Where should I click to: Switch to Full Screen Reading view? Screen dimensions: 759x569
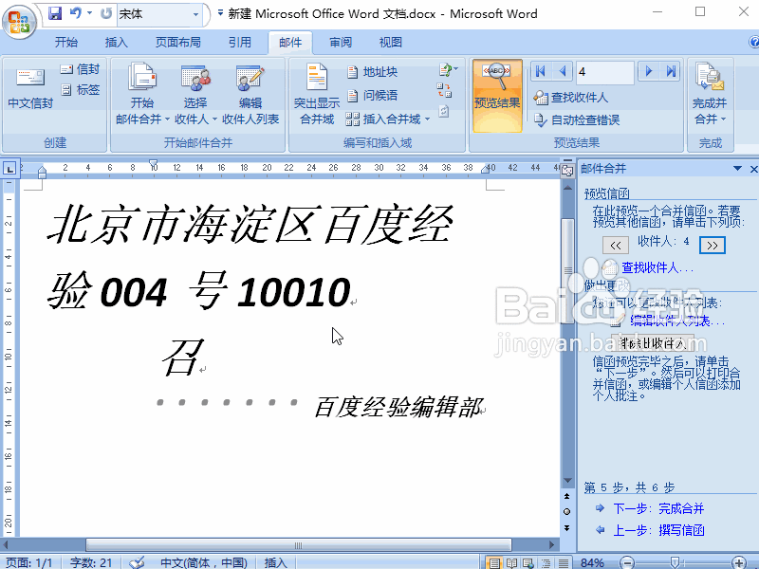pos(511,562)
